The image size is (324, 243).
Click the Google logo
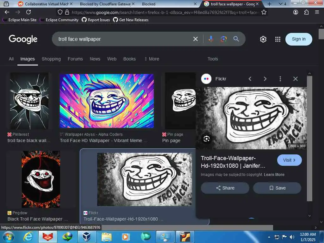pyautogui.click(x=23, y=39)
